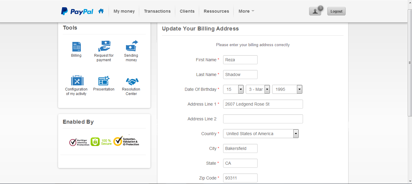
Task: Open the Sending money icon
Action: point(132,46)
